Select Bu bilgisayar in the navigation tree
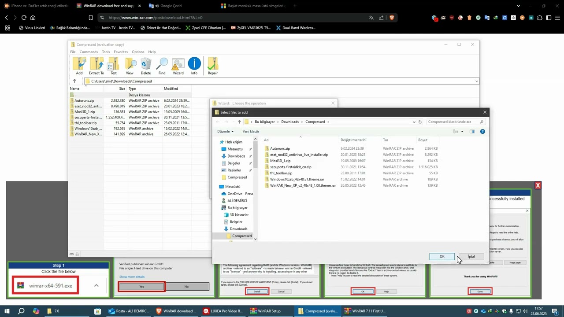This screenshot has height=317, width=564. coord(237,207)
